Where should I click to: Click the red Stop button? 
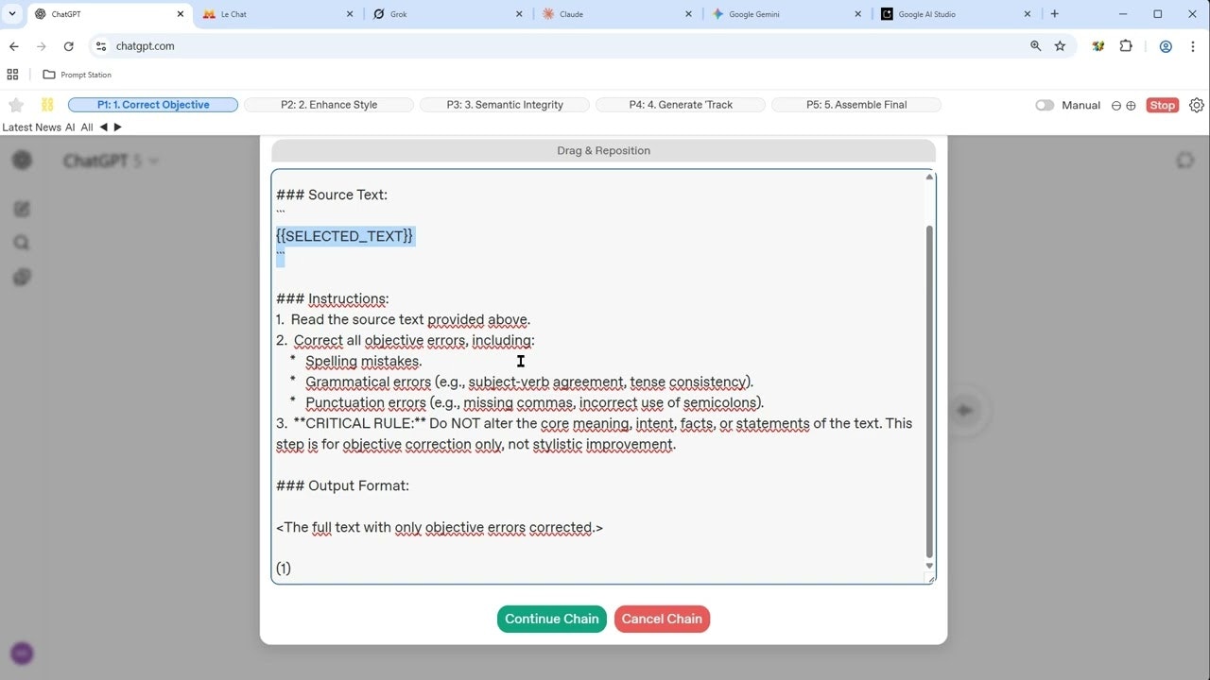point(1162,105)
